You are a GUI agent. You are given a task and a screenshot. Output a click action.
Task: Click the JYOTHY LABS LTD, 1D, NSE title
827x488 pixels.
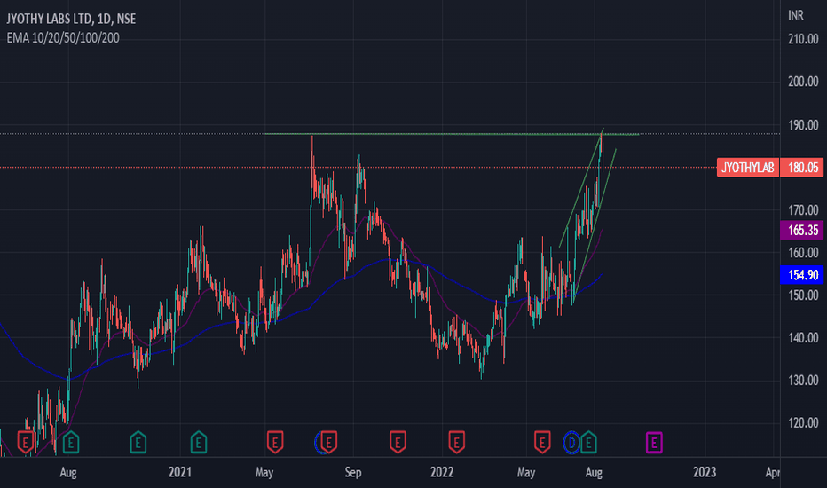71,19
